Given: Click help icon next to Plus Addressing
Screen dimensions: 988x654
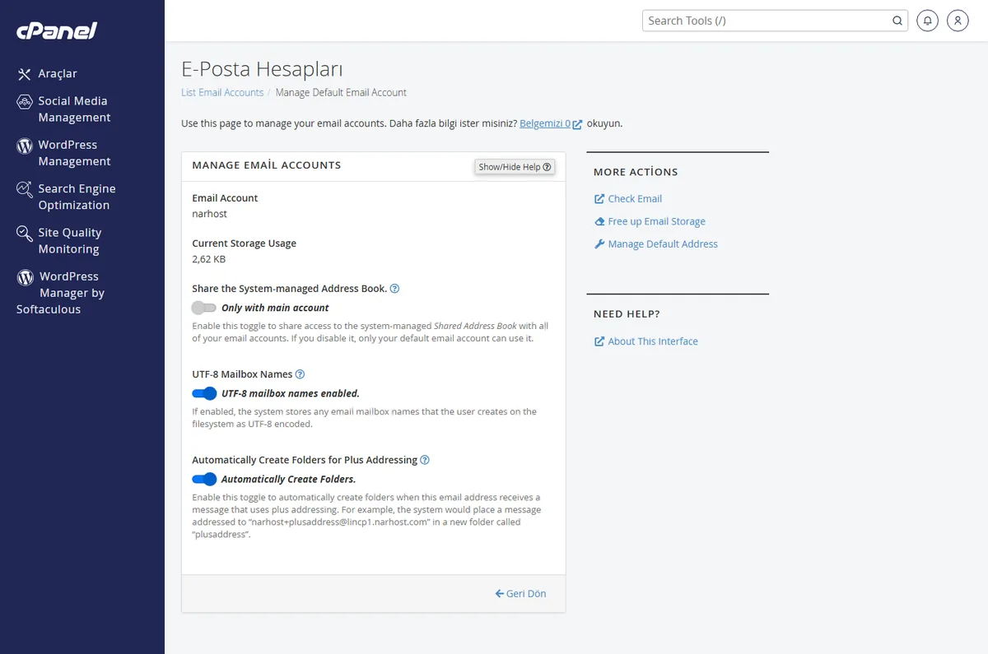Looking at the screenshot, I should pos(425,460).
